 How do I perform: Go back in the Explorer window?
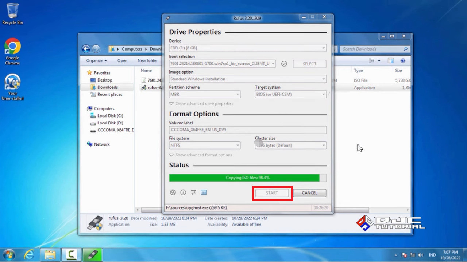pyautogui.click(x=86, y=49)
